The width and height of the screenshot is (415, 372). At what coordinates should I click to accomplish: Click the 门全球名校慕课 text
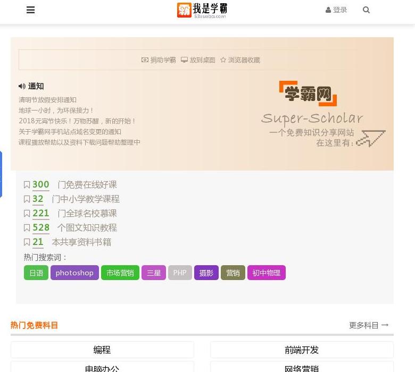pos(87,213)
